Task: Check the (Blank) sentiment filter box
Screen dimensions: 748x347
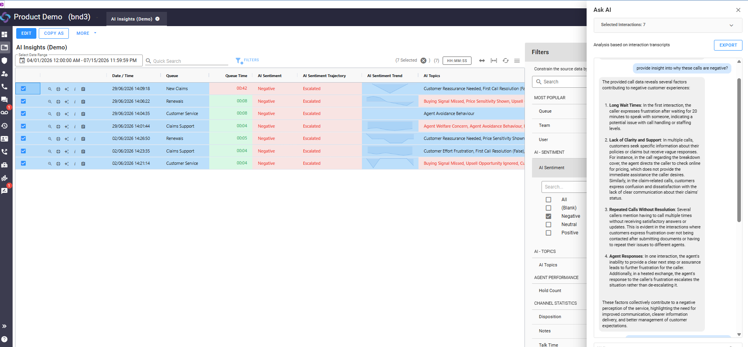Action: coord(548,208)
